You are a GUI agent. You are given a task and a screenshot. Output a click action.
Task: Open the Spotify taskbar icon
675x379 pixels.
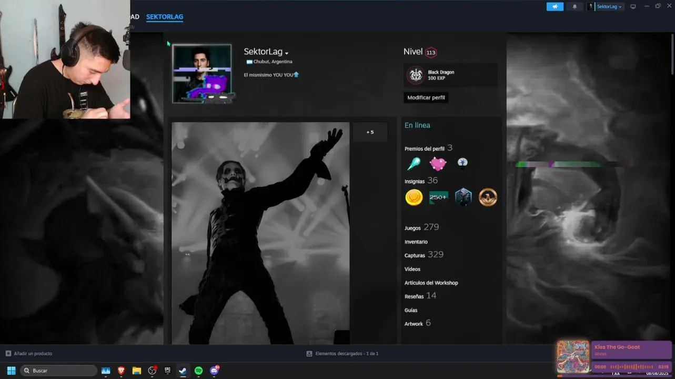[x=198, y=371]
